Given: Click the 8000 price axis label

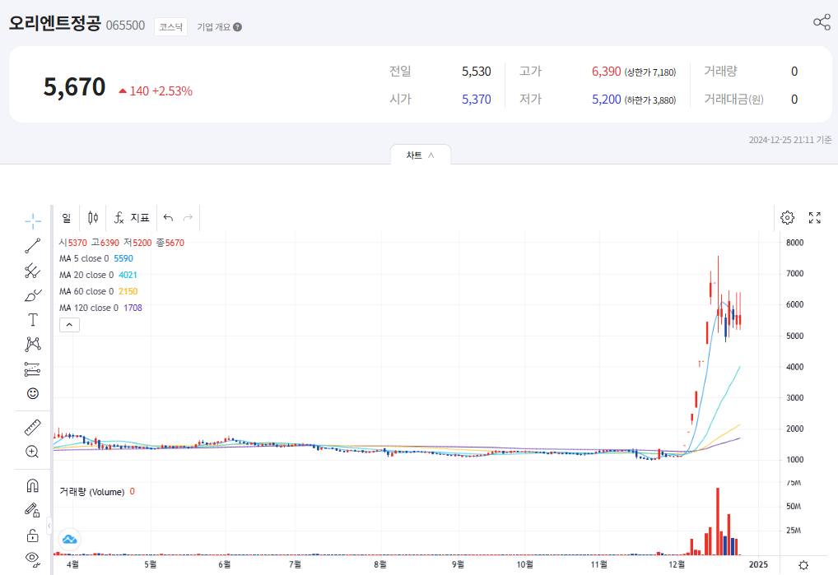Looking at the screenshot, I should (794, 243).
